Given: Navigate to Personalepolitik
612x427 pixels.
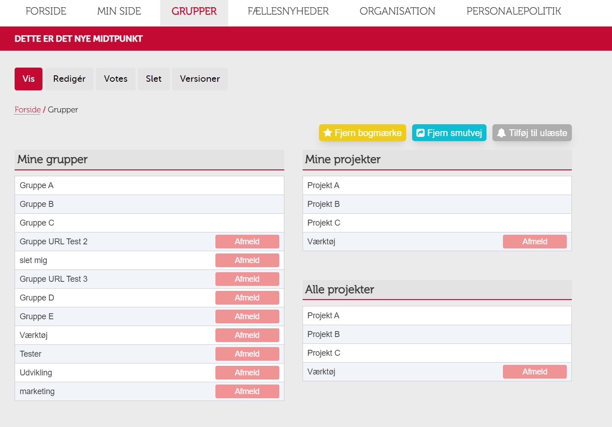Looking at the screenshot, I should [x=513, y=11].
